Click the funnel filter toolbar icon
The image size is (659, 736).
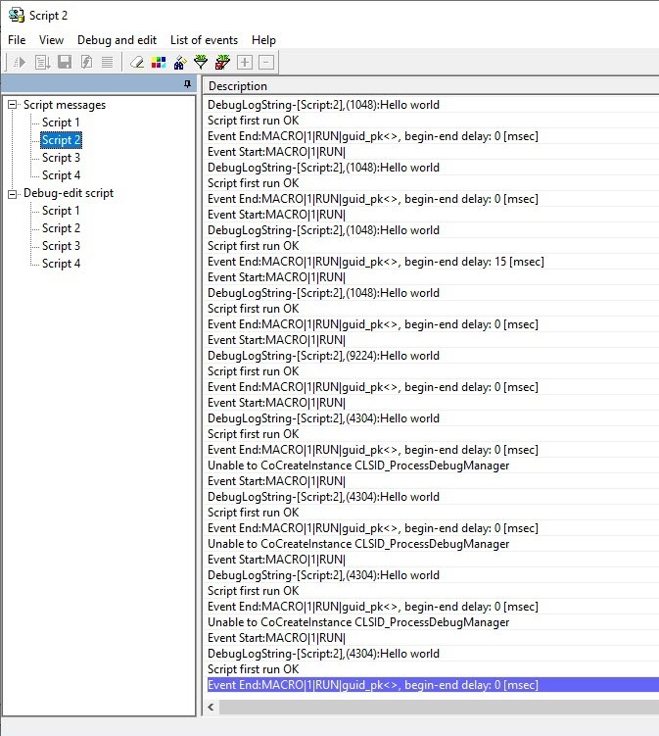pos(201,62)
